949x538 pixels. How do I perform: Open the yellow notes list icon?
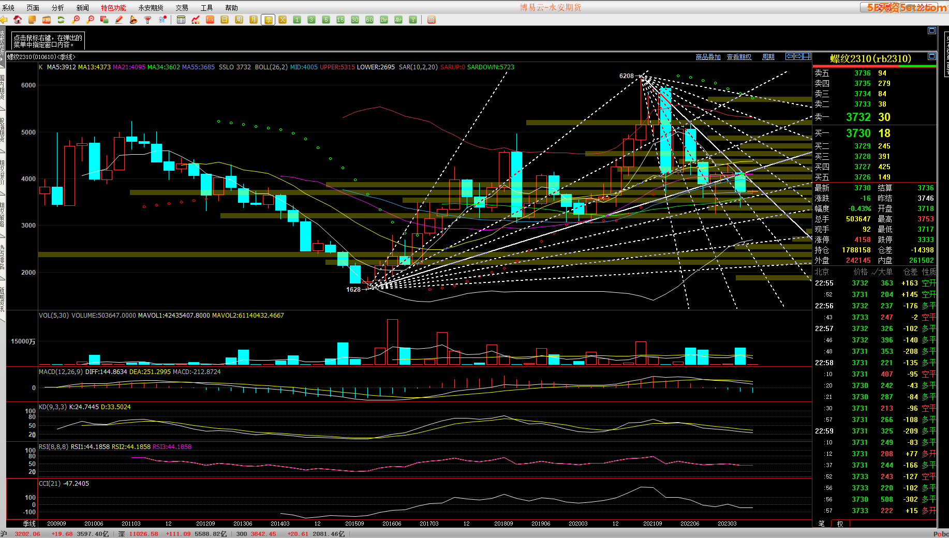(32, 20)
